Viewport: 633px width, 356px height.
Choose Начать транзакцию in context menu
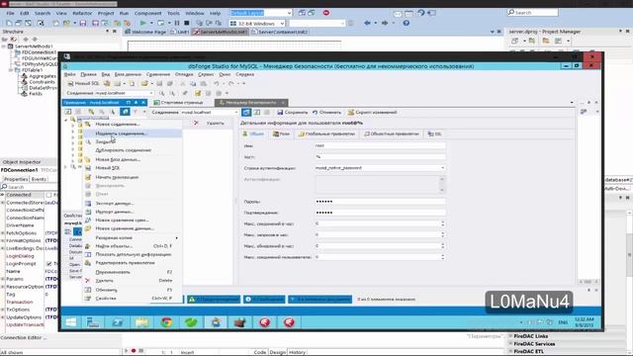point(134,177)
